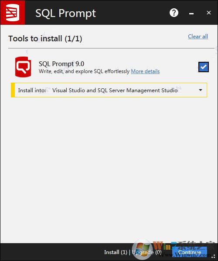Click the Clear all link

pyautogui.click(x=198, y=37)
